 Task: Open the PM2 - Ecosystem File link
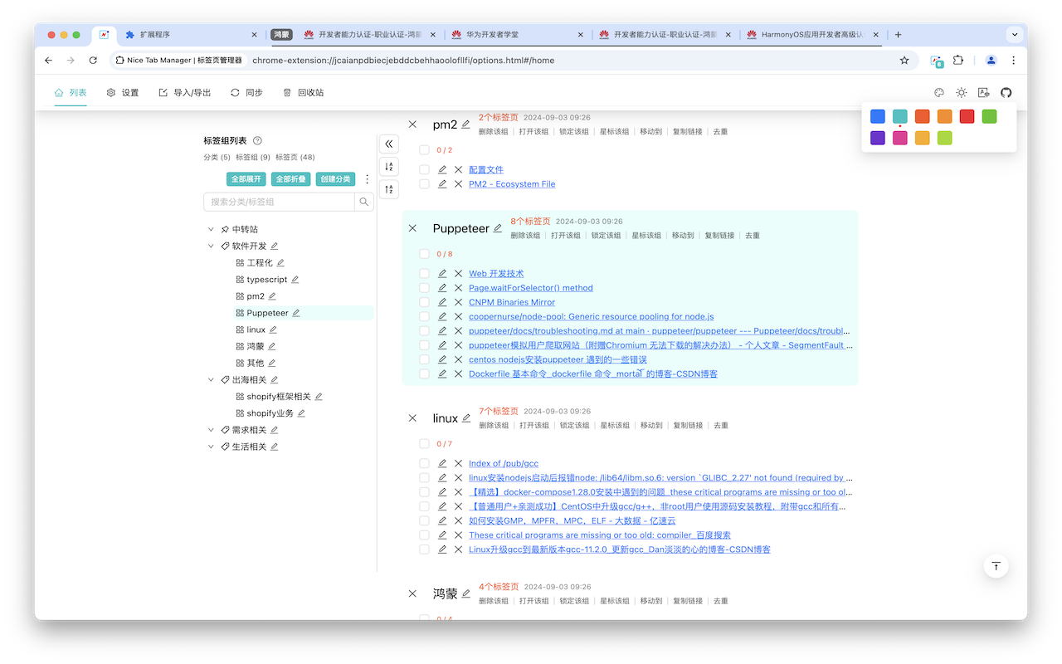[511, 183]
